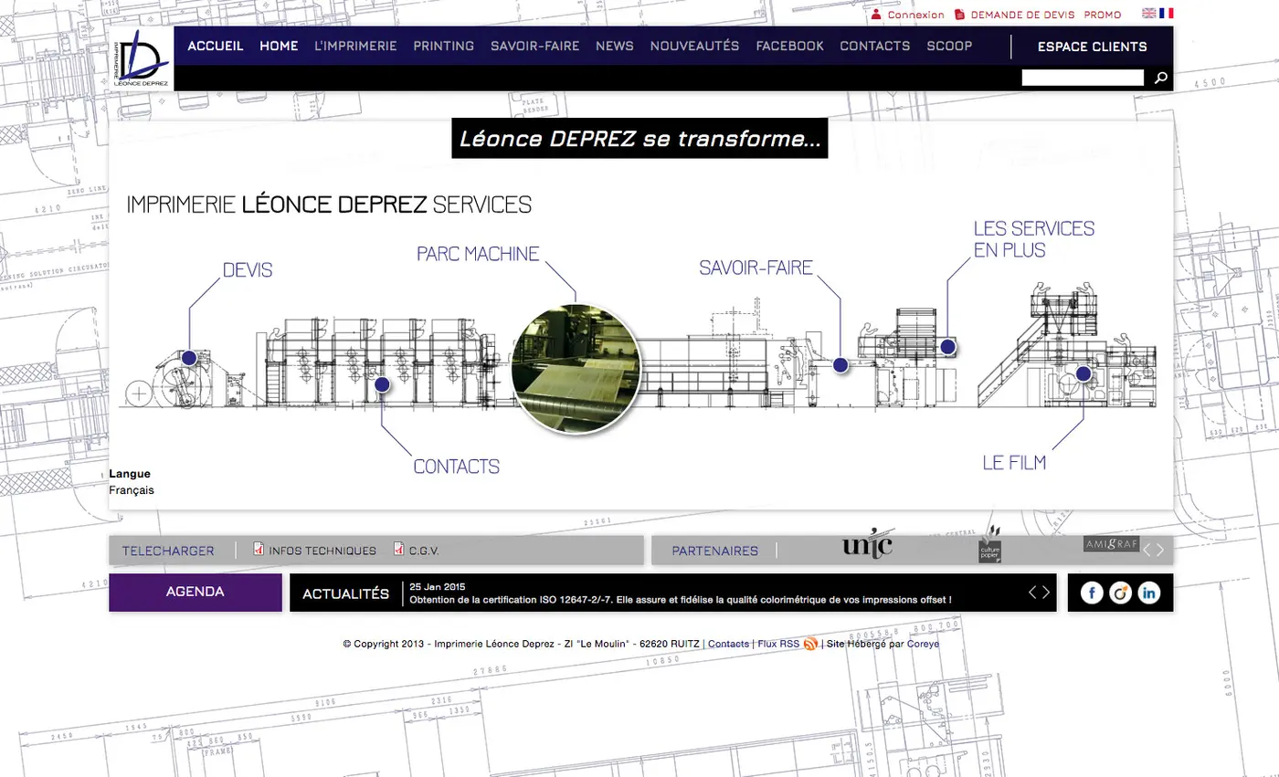Open the FACEBOOK menu item
The width and height of the screenshot is (1279, 777).
tap(789, 46)
